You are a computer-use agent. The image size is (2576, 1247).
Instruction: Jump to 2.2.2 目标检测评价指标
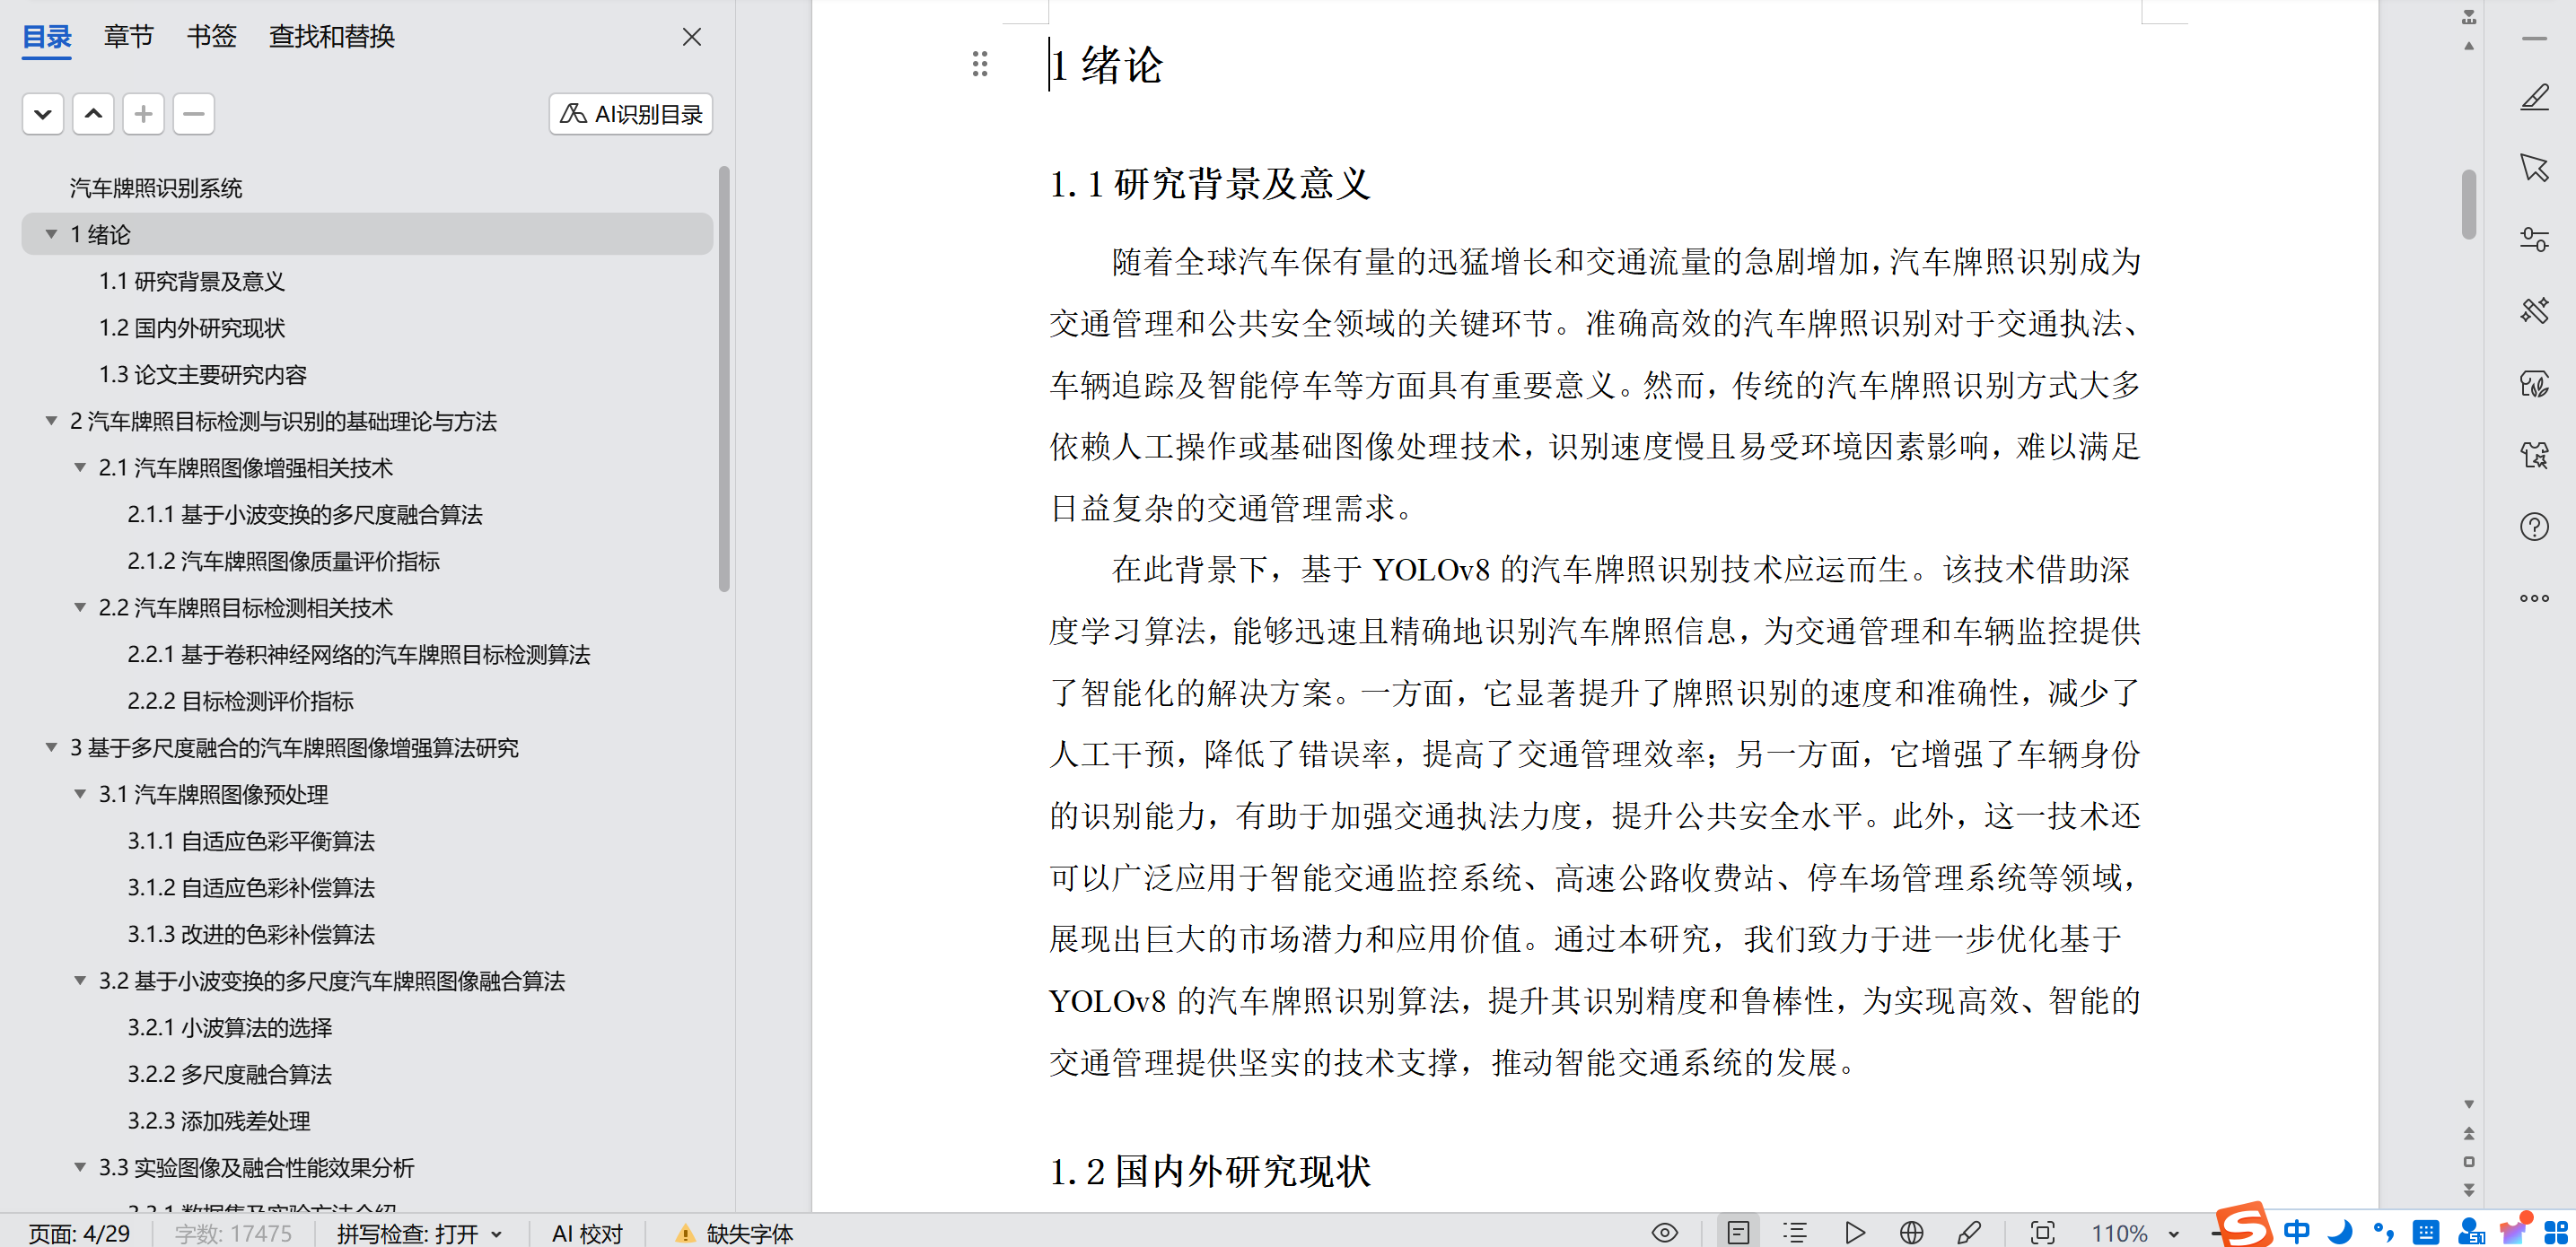[x=240, y=702]
